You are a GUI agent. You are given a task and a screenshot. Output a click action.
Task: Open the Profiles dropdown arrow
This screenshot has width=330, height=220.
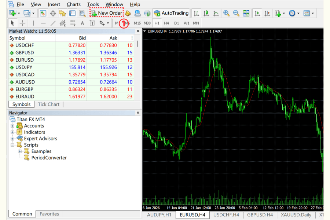click(x=33, y=13)
